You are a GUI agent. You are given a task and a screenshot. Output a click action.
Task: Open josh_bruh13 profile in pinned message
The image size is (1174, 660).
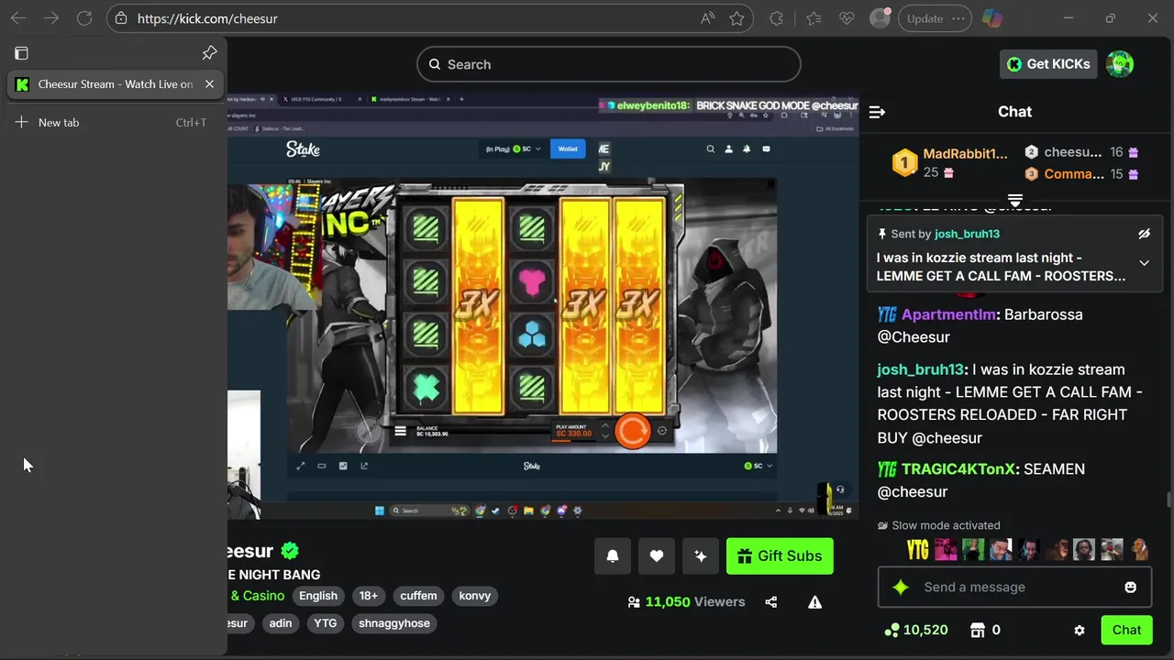[x=967, y=234]
